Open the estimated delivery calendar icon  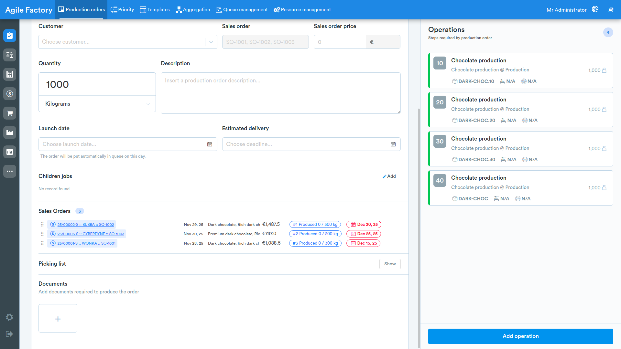coord(393,144)
